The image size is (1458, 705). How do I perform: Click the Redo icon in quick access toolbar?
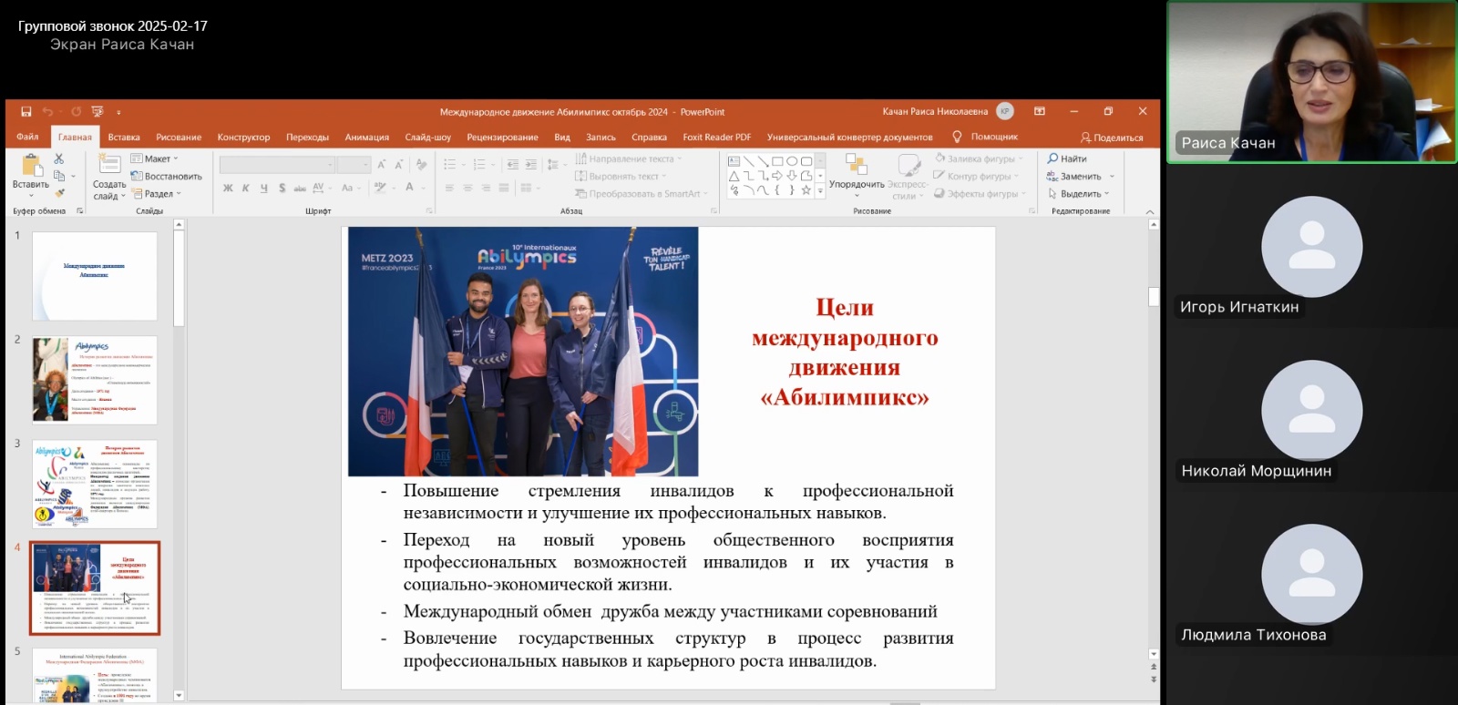coord(76,111)
